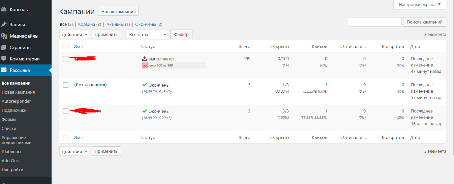Click green checkmark of (без названия) campaign
The width and height of the screenshot is (454, 184).
[x=145, y=85]
